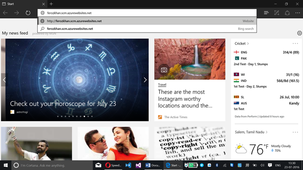Click the ENG language indicator
Image resolution: width=303 pixels, height=170 pixels.
coord(278,165)
